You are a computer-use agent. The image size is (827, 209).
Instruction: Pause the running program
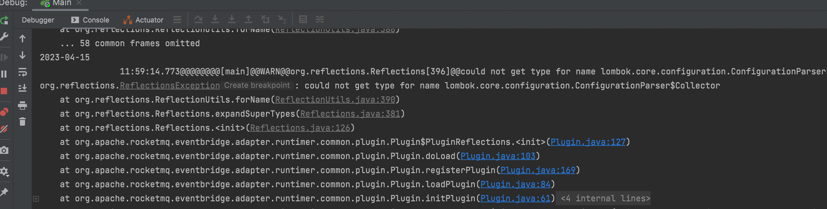pyautogui.click(x=4, y=74)
